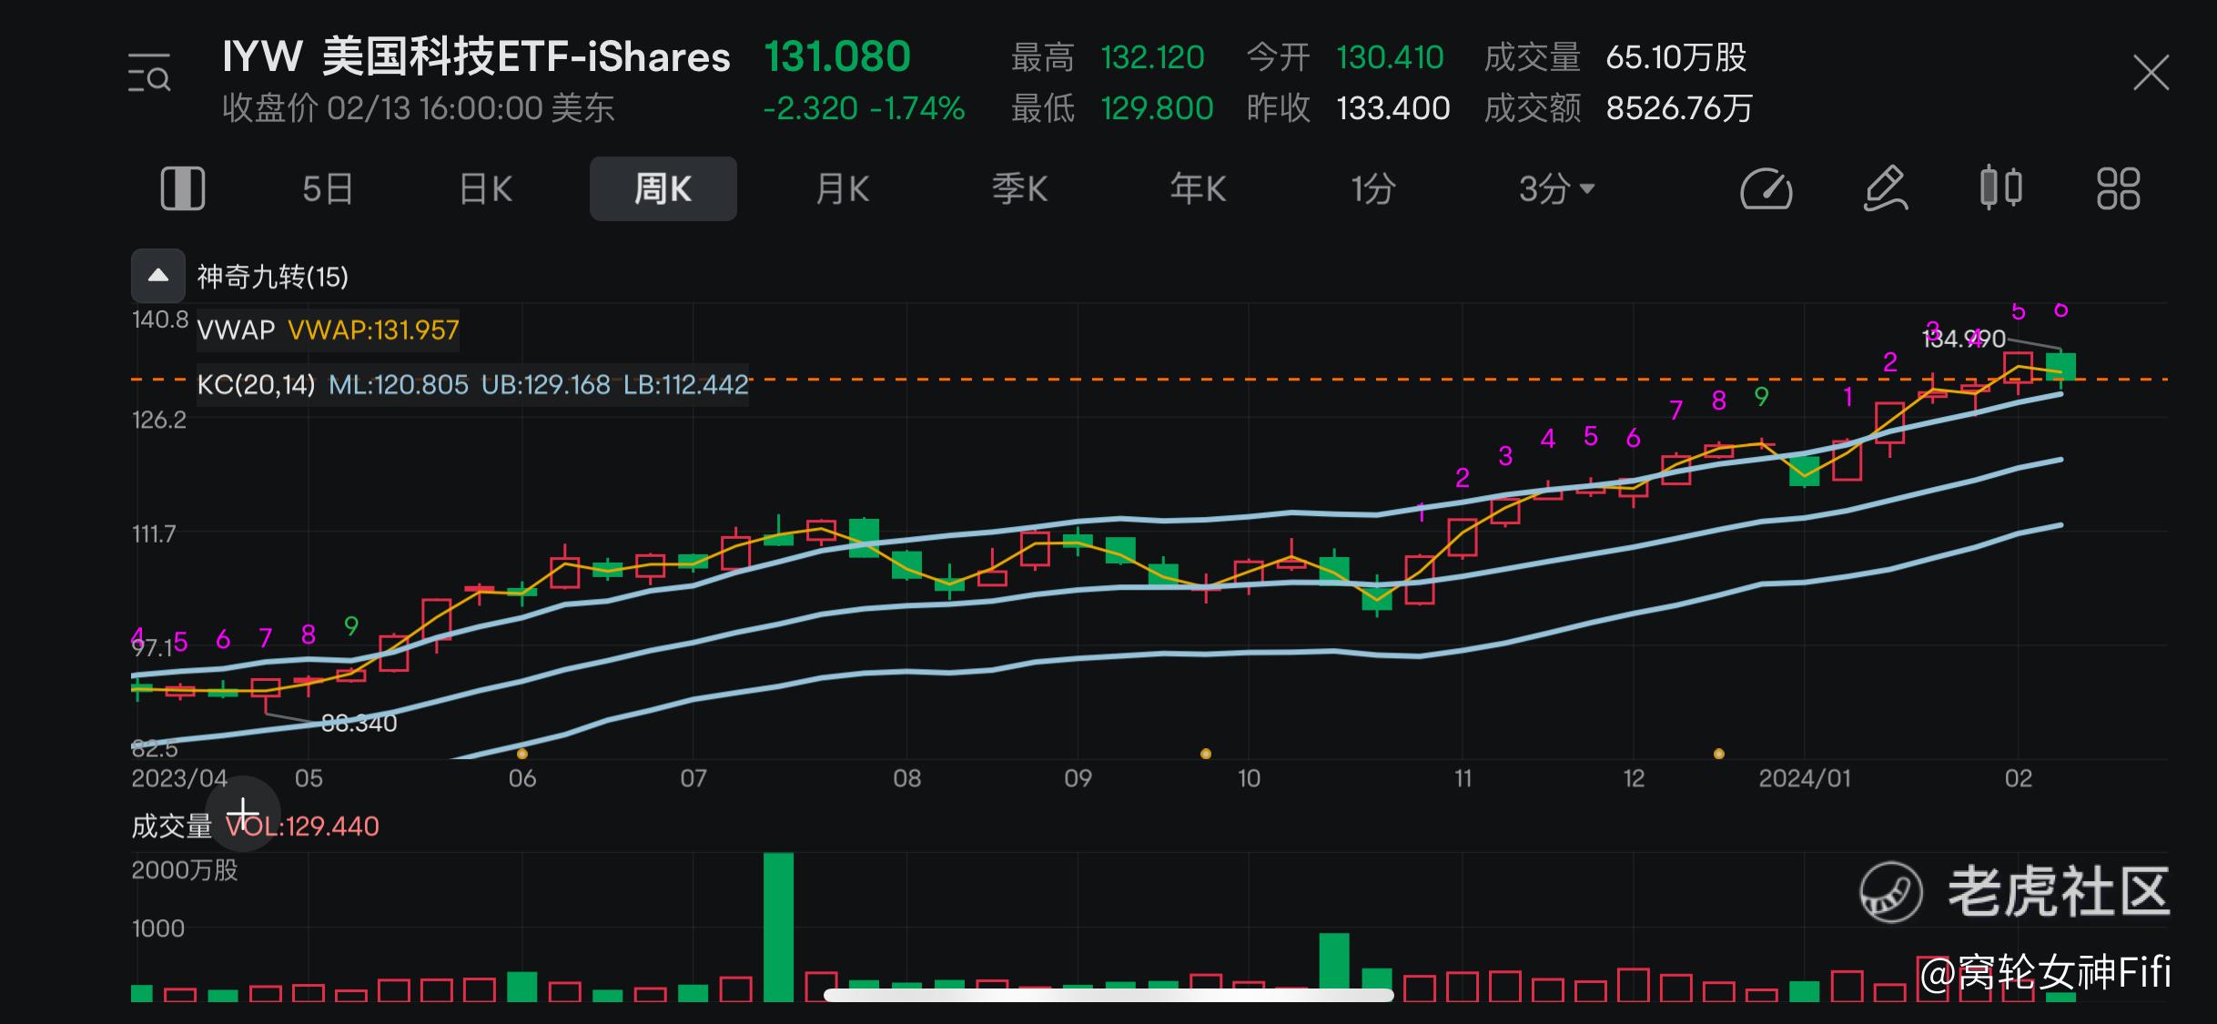Screen dimensions: 2217x1024
Task: Open the speedometer indicator tool
Action: point(1766,189)
